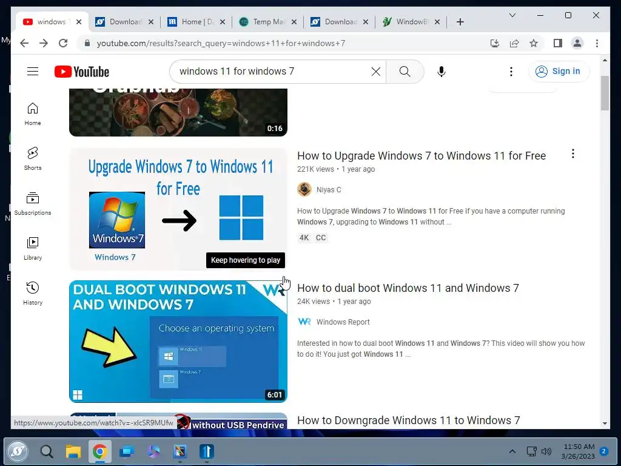Click the food ad video thumbnail

click(x=178, y=112)
